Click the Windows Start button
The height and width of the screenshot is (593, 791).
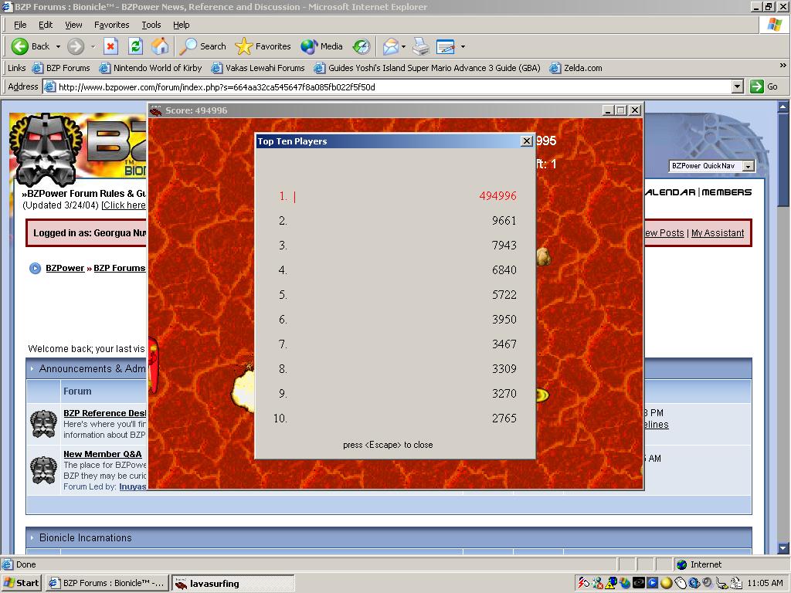tap(21, 583)
